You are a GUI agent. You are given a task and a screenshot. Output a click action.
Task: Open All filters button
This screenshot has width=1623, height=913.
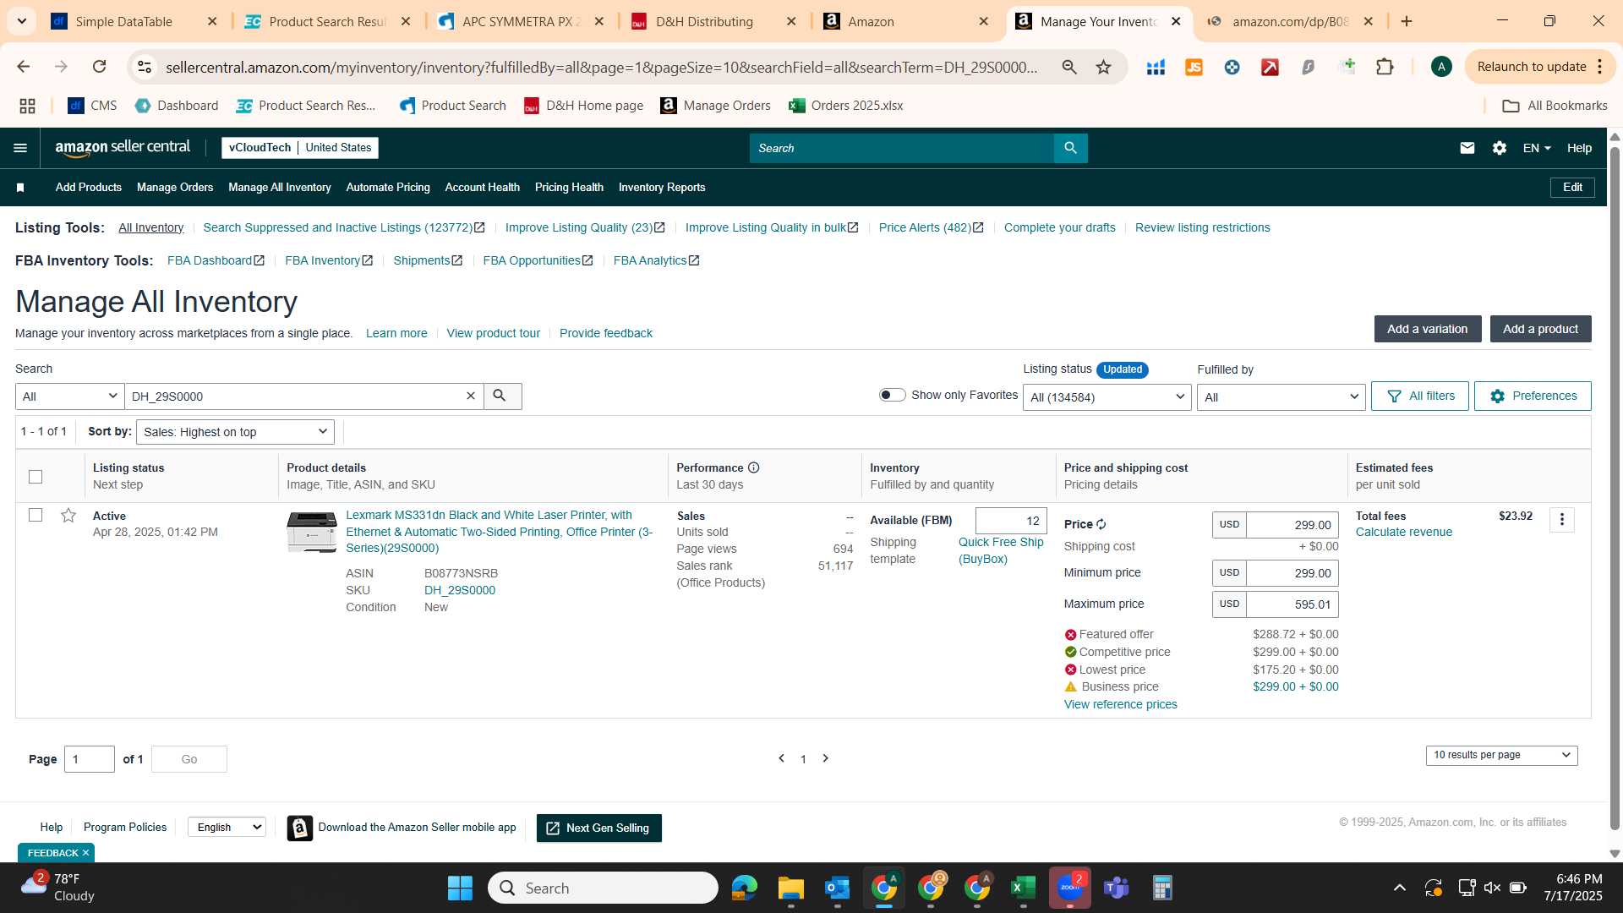[1420, 396]
